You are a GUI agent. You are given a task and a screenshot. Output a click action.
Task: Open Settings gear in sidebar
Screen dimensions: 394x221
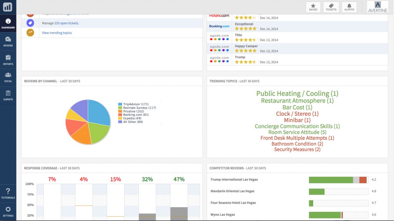pos(8,211)
